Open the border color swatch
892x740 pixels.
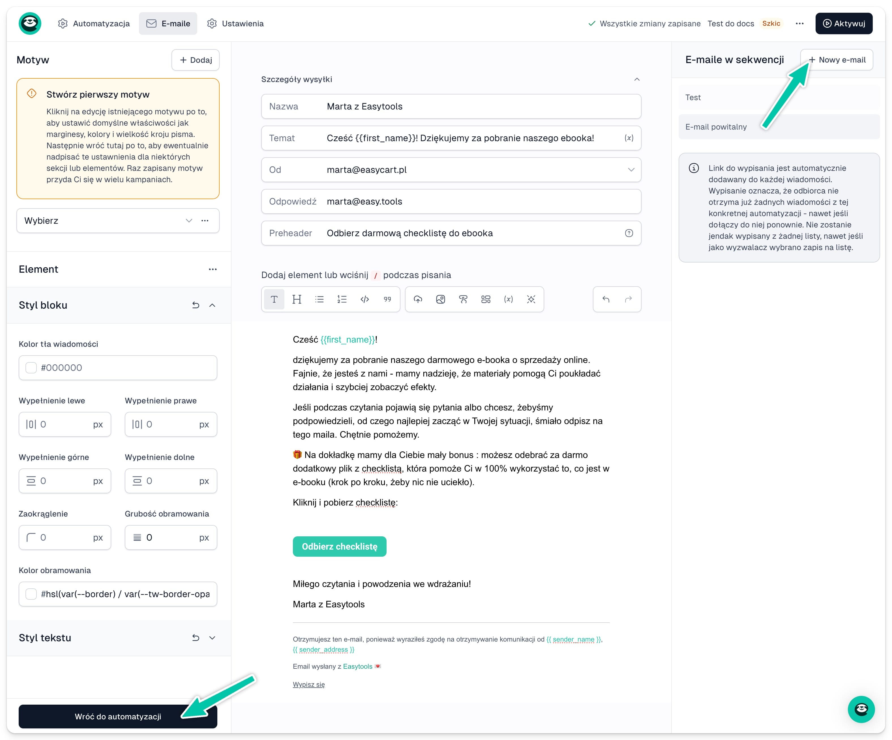[x=31, y=594]
